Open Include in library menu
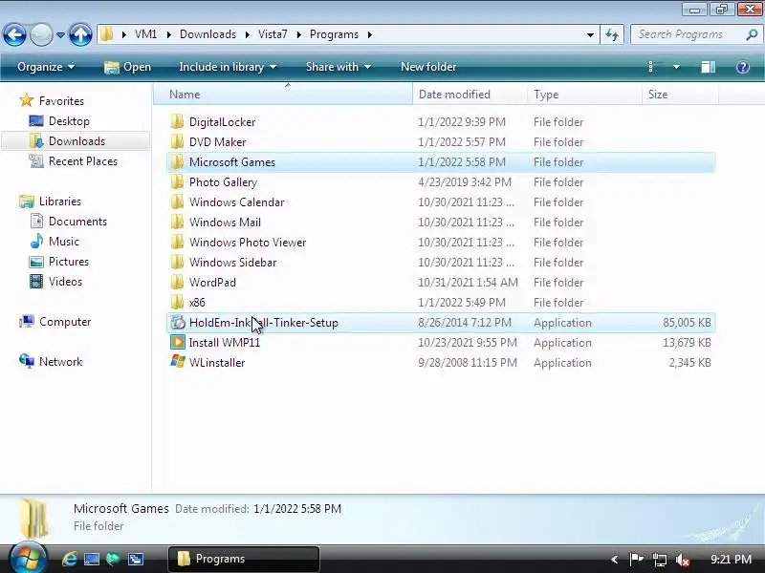The image size is (765, 573). click(x=228, y=67)
